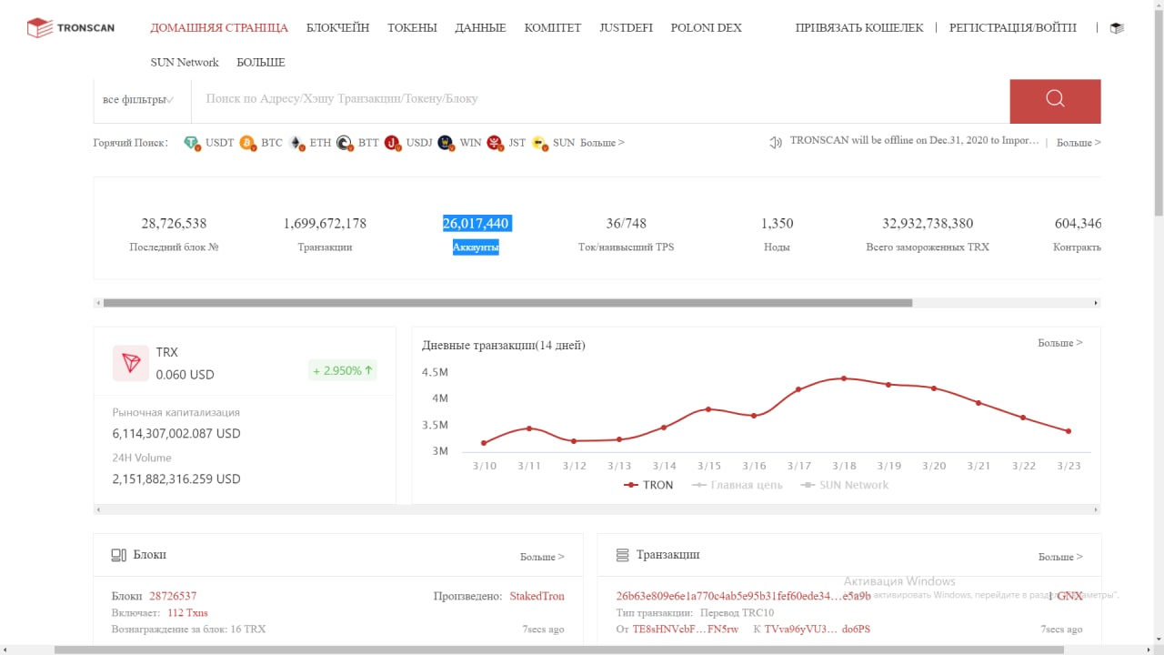Click the TRONSCAN logo
The image size is (1164, 655).
tap(71, 28)
